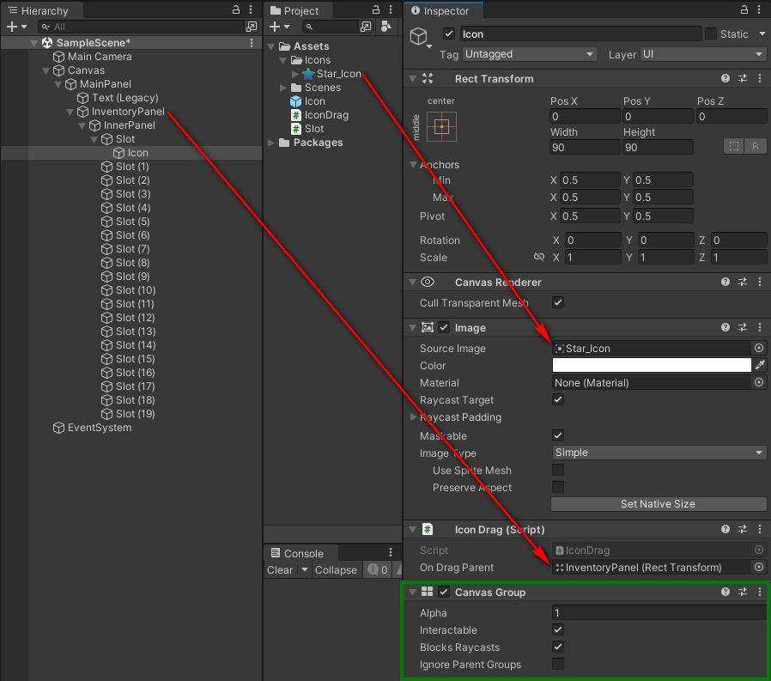This screenshot has height=681, width=771.
Task: Open SampleScene kebab options menu
Action: click(x=252, y=43)
